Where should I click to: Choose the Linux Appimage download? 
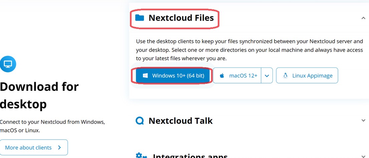[307, 76]
